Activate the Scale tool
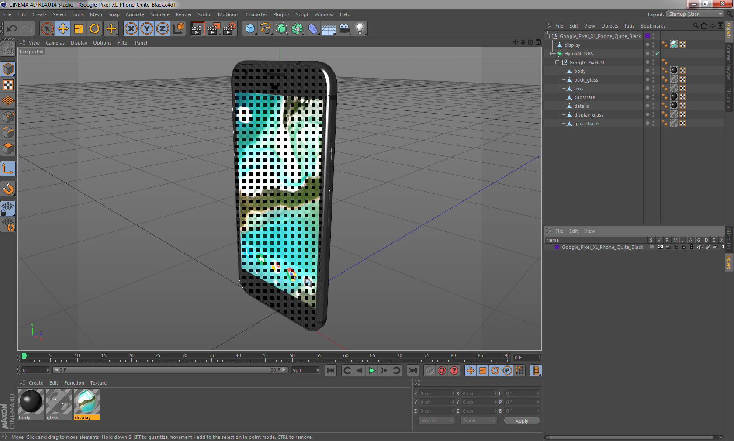The height and width of the screenshot is (441, 734). (x=79, y=29)
